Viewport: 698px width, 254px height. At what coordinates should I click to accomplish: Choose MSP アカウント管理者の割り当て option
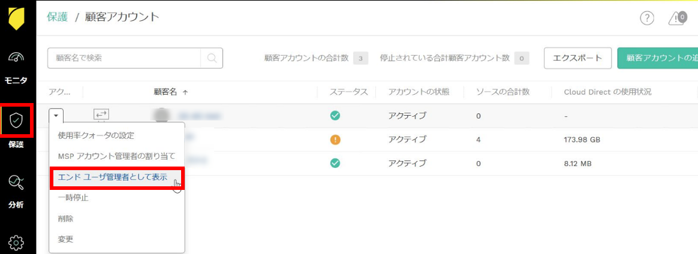pos(116,156)
